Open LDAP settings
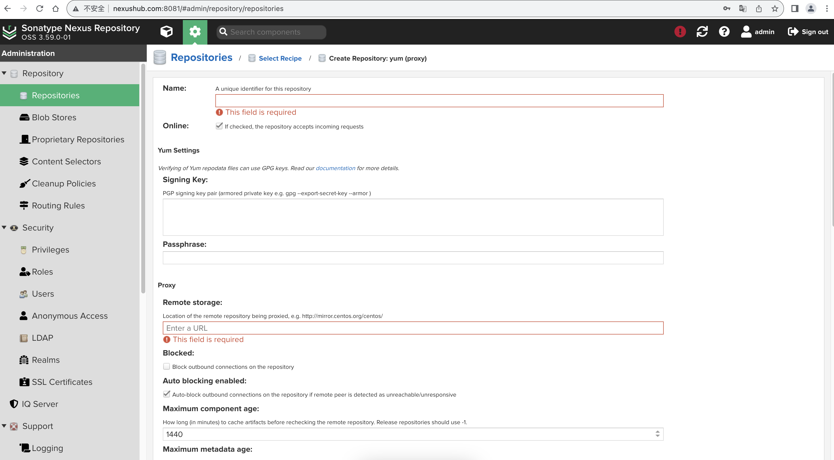 pos(70,338)
